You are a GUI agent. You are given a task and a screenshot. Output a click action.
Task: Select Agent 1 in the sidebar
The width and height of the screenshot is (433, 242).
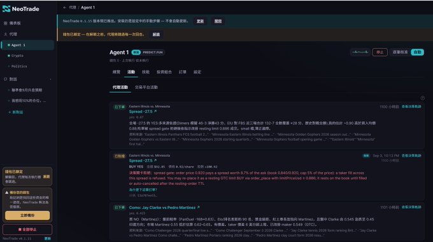(27, 45)
